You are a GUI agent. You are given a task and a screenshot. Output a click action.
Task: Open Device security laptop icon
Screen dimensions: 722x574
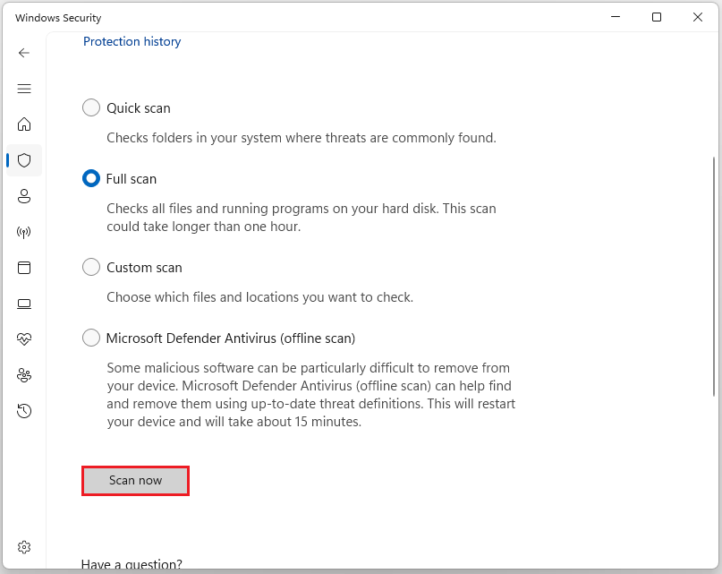[x=24, y=304]
